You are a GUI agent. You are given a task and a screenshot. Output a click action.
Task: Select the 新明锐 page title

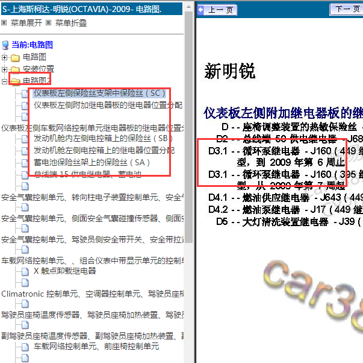point(229,71)
